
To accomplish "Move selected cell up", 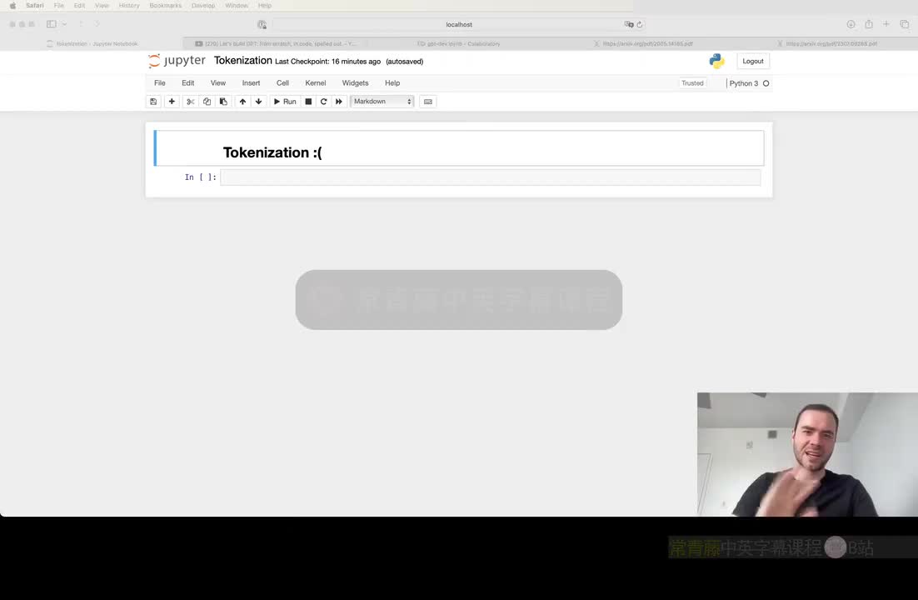I will click(x=242, y=102).
